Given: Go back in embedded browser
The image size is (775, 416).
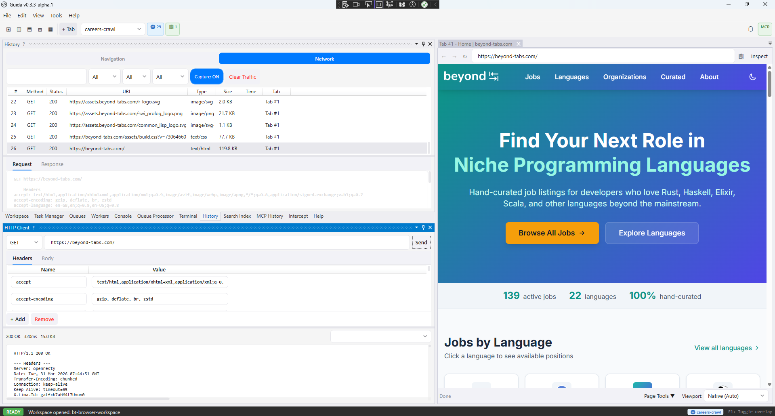Looking at the screenshot, I should pyautogui.click(x=444, y=57).
